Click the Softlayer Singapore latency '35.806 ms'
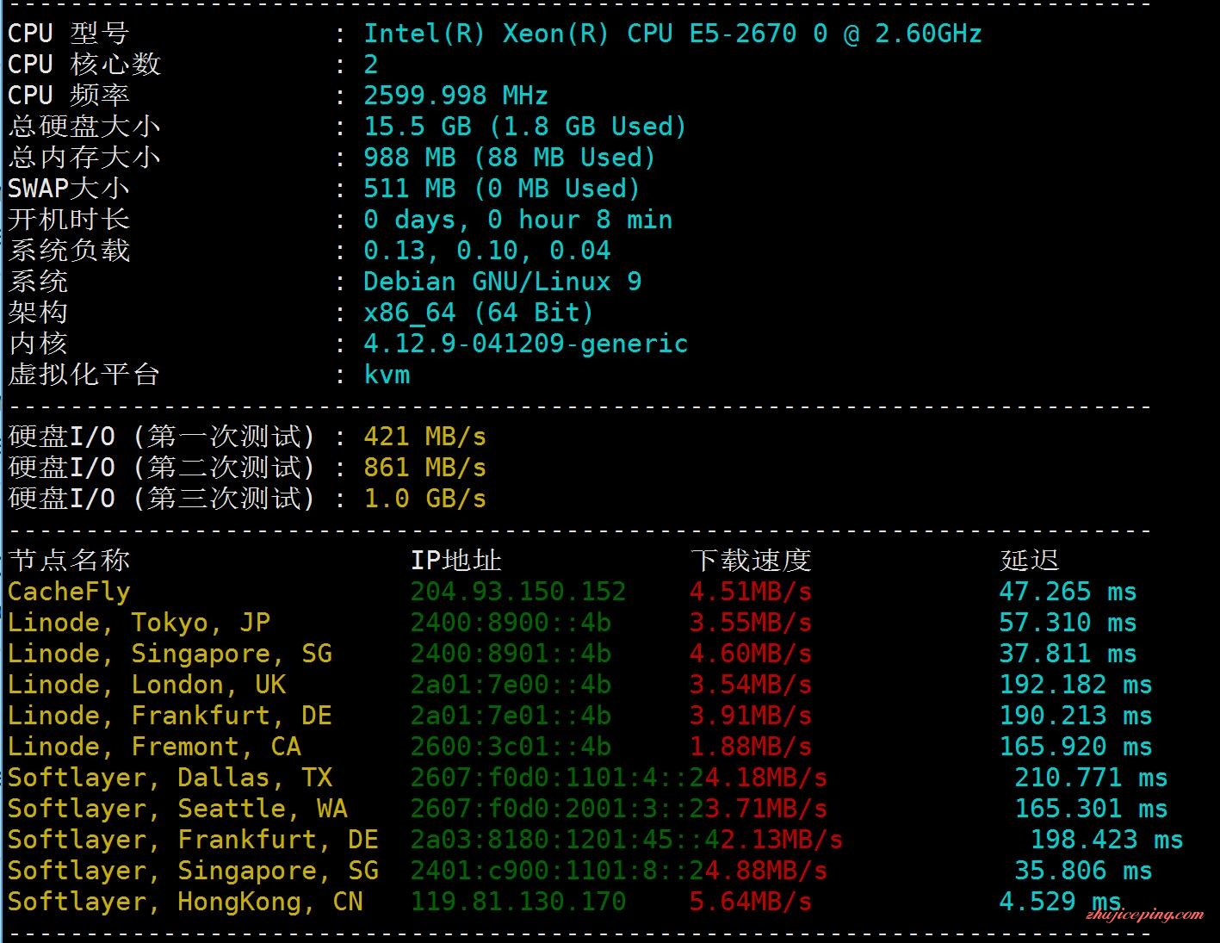The width and height of the screenshot is (1220, 943). (1083, 871)
